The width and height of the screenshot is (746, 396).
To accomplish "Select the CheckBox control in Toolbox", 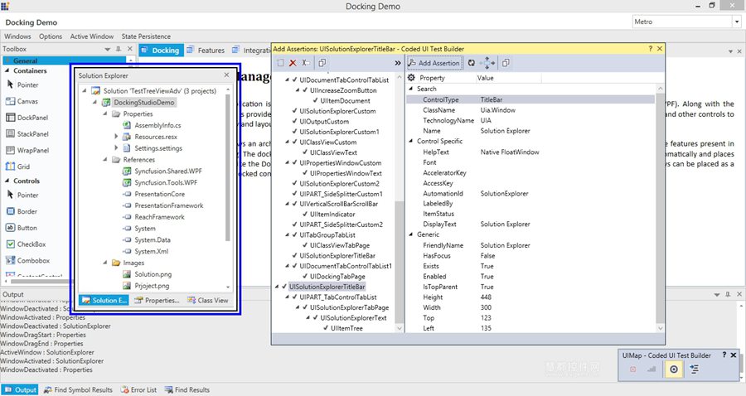I will coord(26,244).
